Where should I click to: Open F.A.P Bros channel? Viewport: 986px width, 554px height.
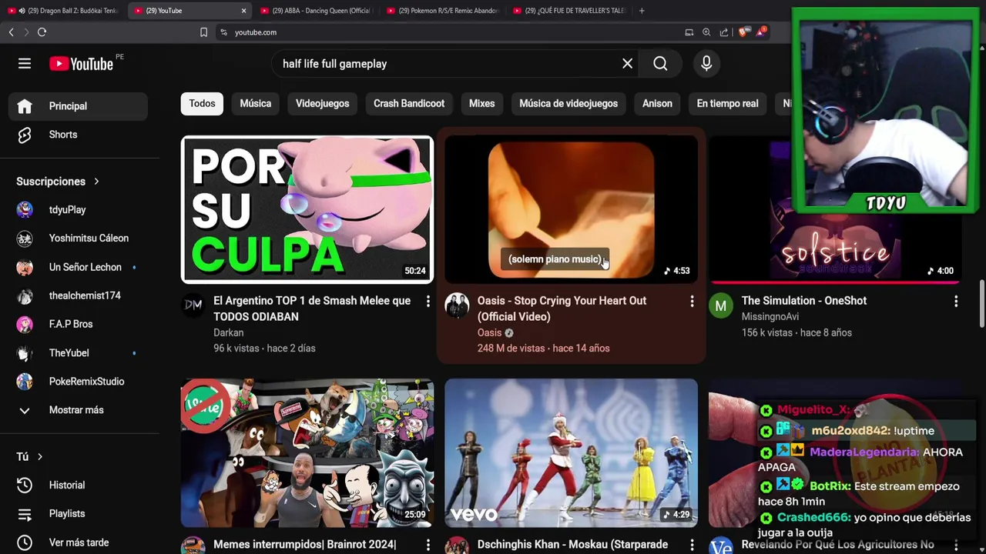[x=78, y=325]
